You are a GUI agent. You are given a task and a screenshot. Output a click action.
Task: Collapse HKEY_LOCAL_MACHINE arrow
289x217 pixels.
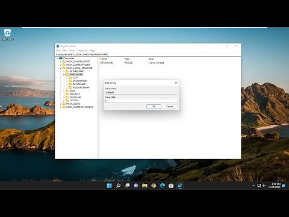pyautogui.click(x=61, y=68)
